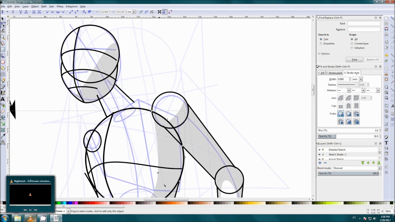The image size is (395, 222).
Task: Select the square cap style
Action: 356,106
